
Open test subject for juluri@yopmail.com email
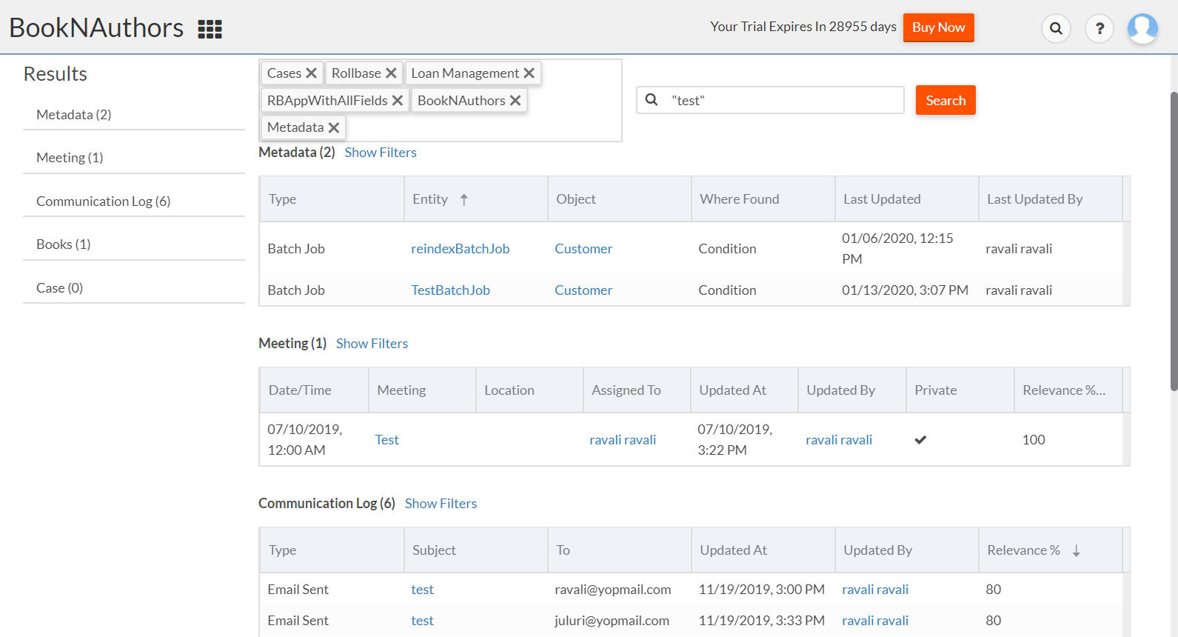click(x=422, y=621)
